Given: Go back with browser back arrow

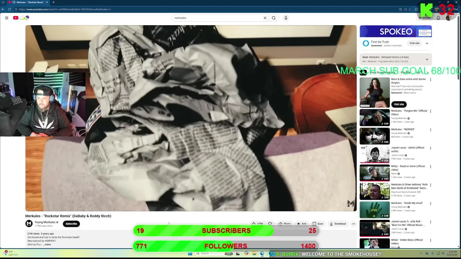Looking at the screenshot, I should (x=3, y=9).
